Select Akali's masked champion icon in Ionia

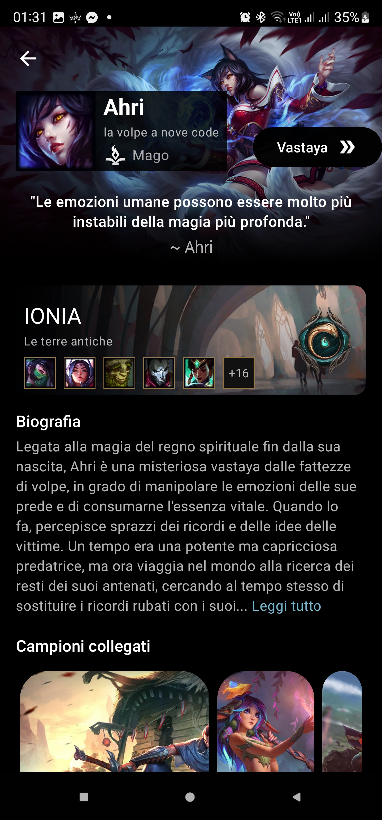pos(40,373)
